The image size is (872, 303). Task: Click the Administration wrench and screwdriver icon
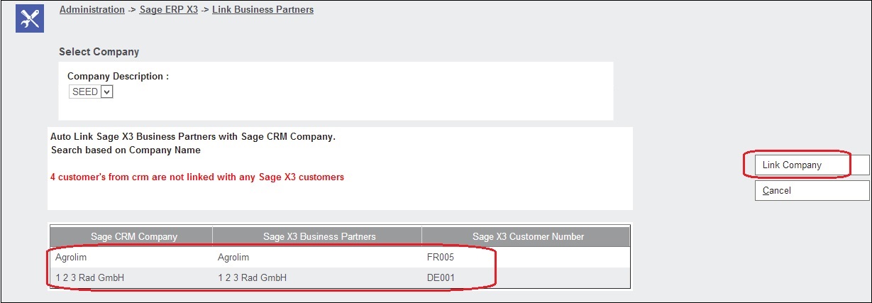click(x=30, y=18)
